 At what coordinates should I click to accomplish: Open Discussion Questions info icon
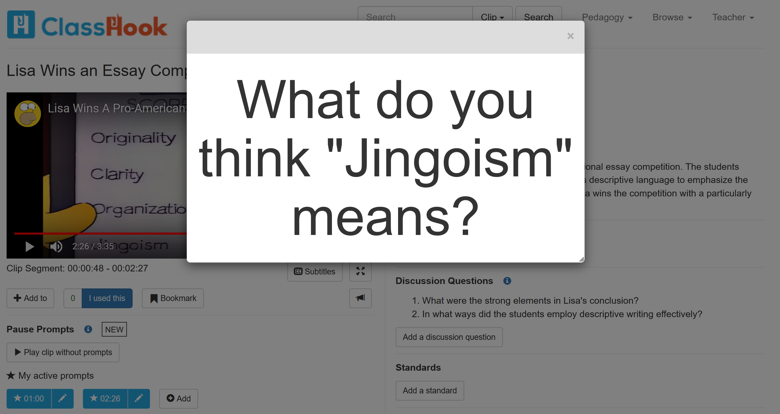click(507, 281)
